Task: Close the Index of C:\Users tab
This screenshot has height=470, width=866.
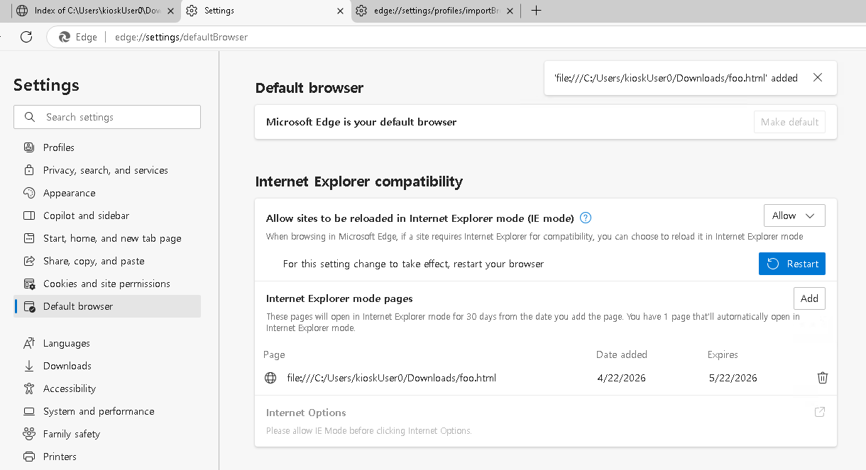Action: point(170,11)
